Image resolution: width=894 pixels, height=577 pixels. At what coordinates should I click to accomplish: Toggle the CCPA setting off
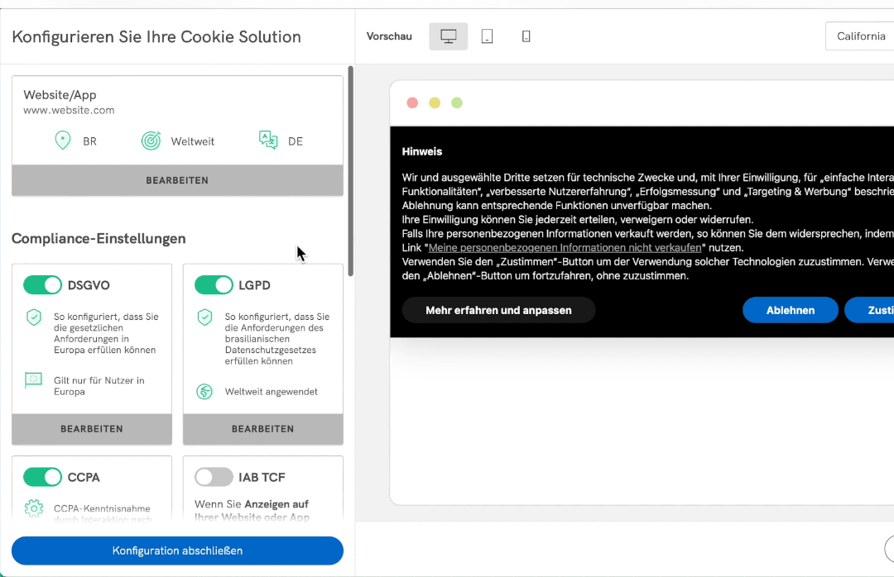(43, 477)
